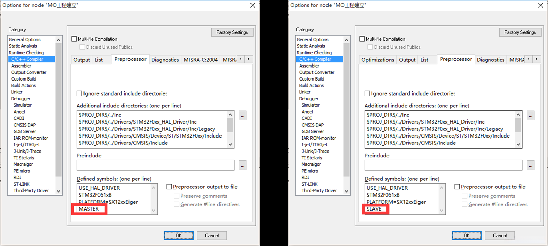Viewport: 548px width, 246px height.
Task: Click tab scroll right arrow in right dialog
Action: click(x=537, y=59)
